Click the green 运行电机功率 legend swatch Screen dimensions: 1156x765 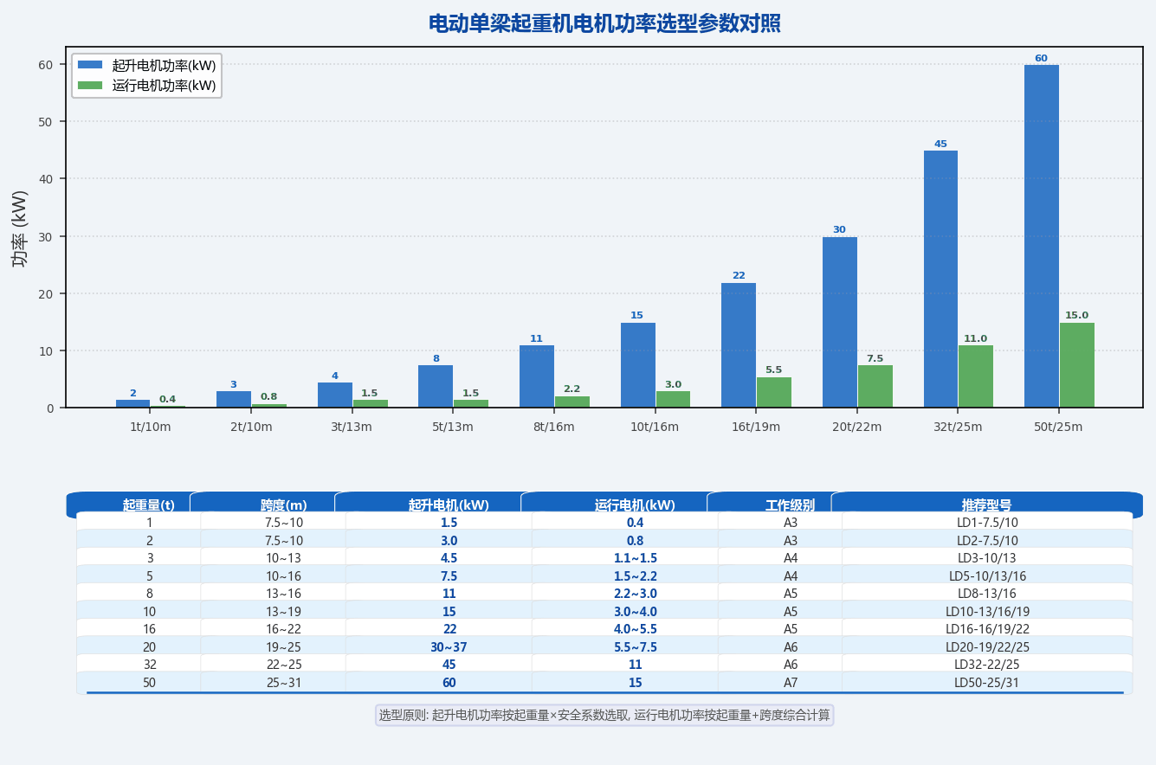(90, 86)
